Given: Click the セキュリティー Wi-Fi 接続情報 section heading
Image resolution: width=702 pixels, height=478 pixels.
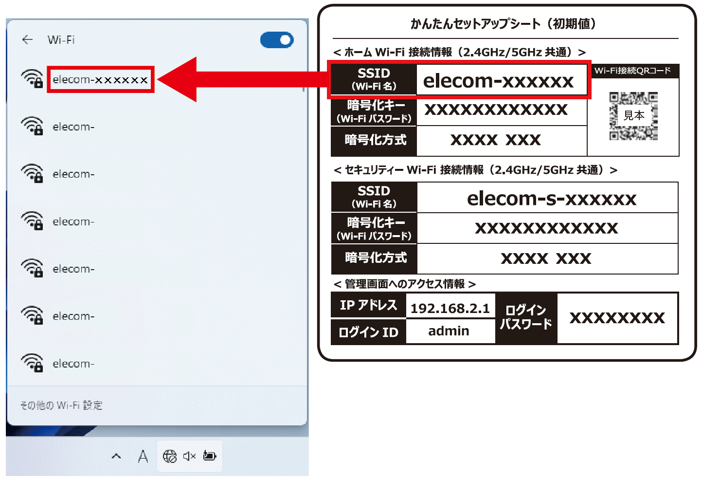Looking at the screenshot, I should click(x=476, y=170).
